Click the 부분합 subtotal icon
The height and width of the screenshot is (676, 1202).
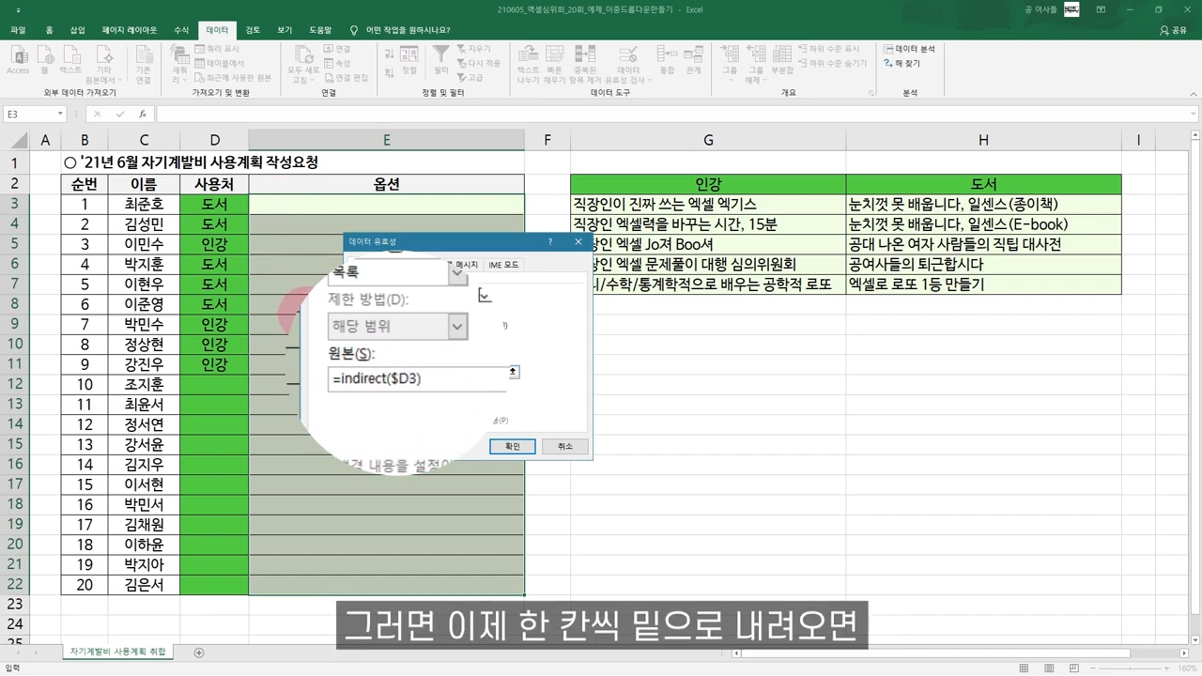click(x=782, y=60)
